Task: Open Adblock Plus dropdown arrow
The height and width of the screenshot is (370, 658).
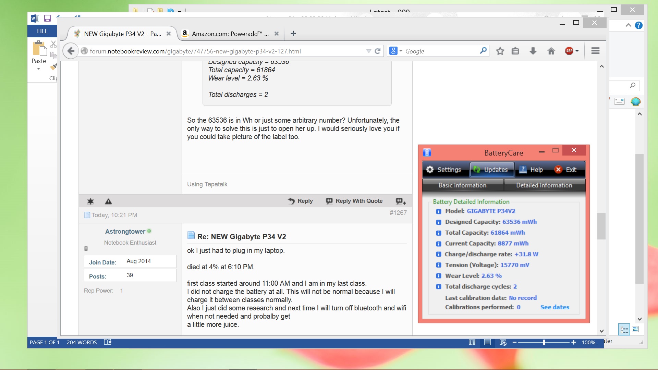Action: click(x=577, y=51)
